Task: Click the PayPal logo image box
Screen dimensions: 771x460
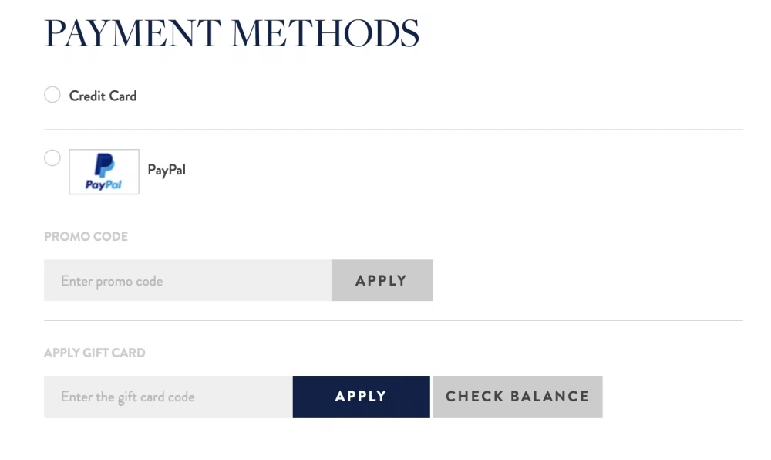Action: coord(104,171)
